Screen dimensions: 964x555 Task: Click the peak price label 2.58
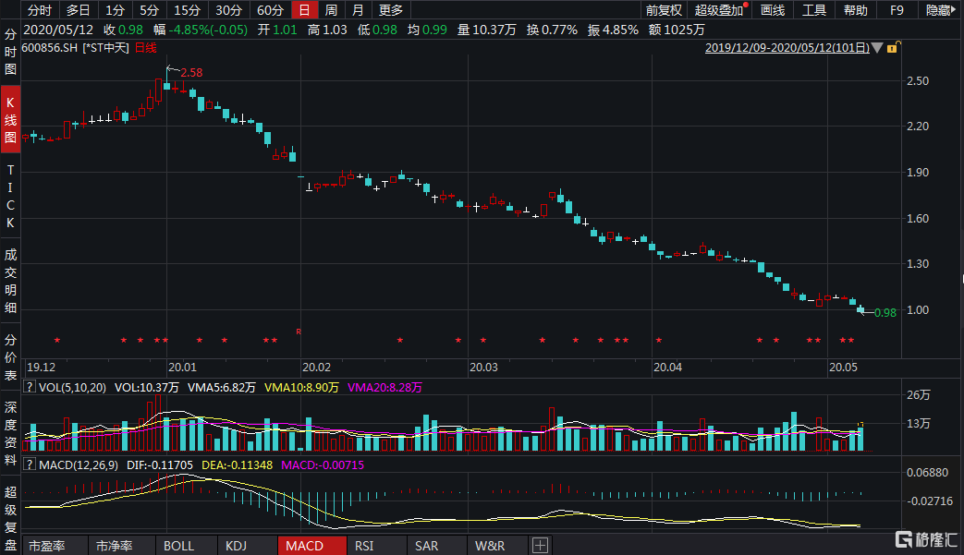191,72
